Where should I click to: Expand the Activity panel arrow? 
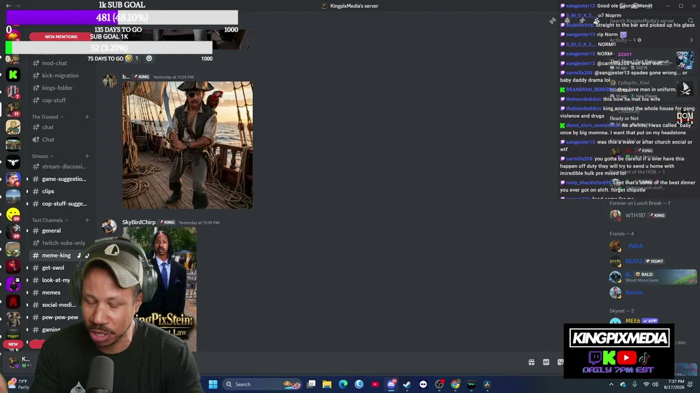691,40
